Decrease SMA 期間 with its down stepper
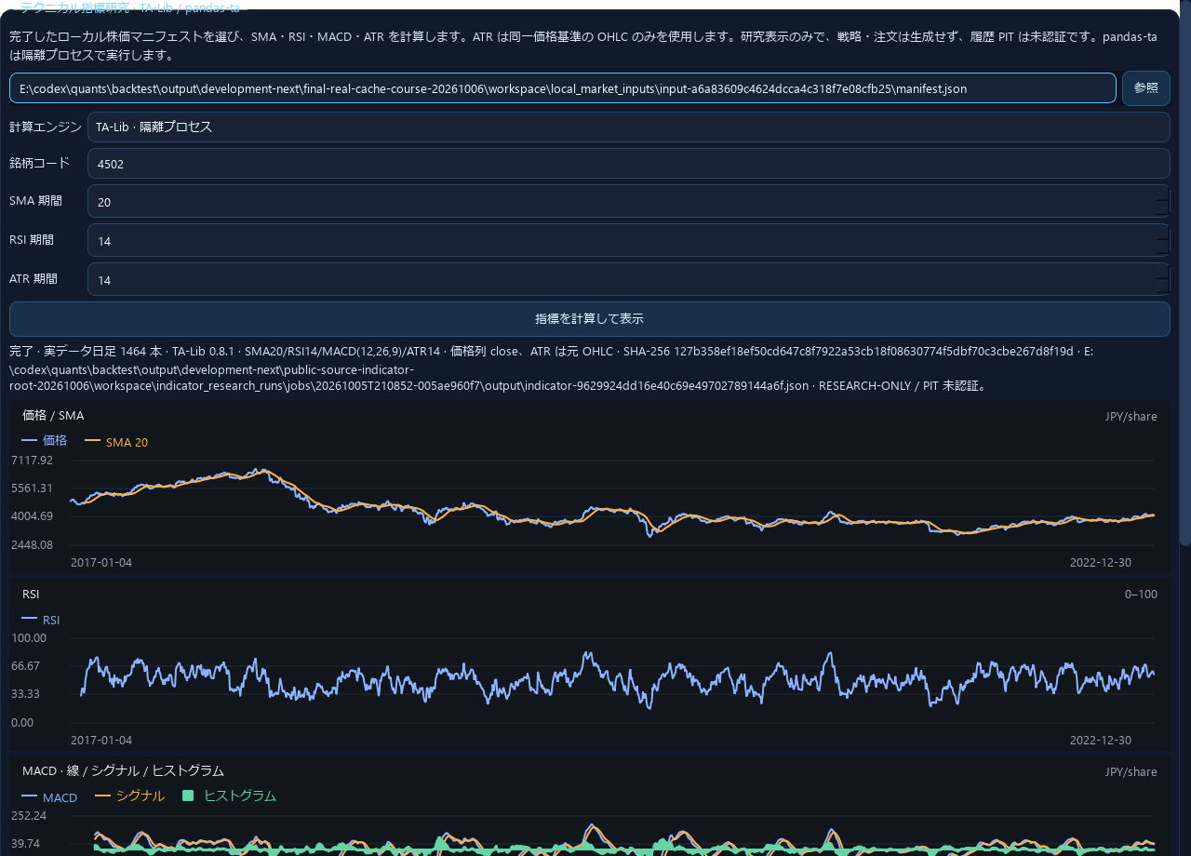Screen dimensions: 1191x856 (1163, 209)
